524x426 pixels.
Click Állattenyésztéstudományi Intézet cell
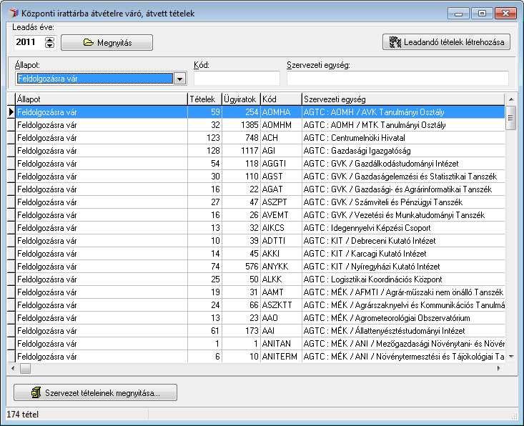pyautogui.click(x=403, y=331)
